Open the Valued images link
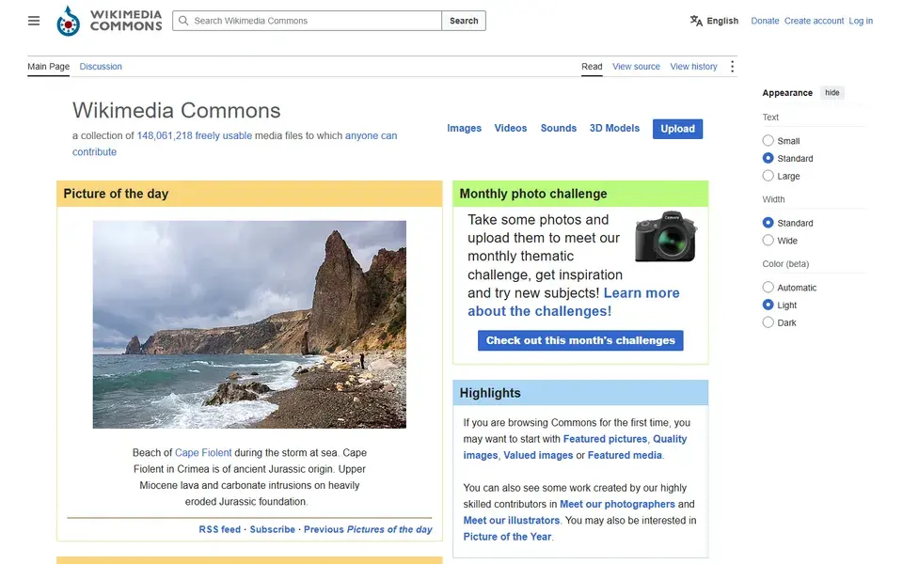This screenshot has height=564, width=903. (x=538, y=455)
